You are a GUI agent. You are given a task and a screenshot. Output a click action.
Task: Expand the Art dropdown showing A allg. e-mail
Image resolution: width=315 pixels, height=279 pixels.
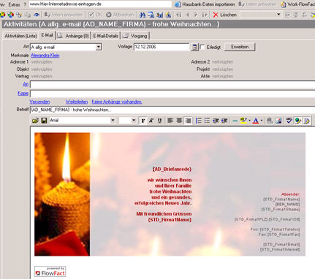[99, 47]
